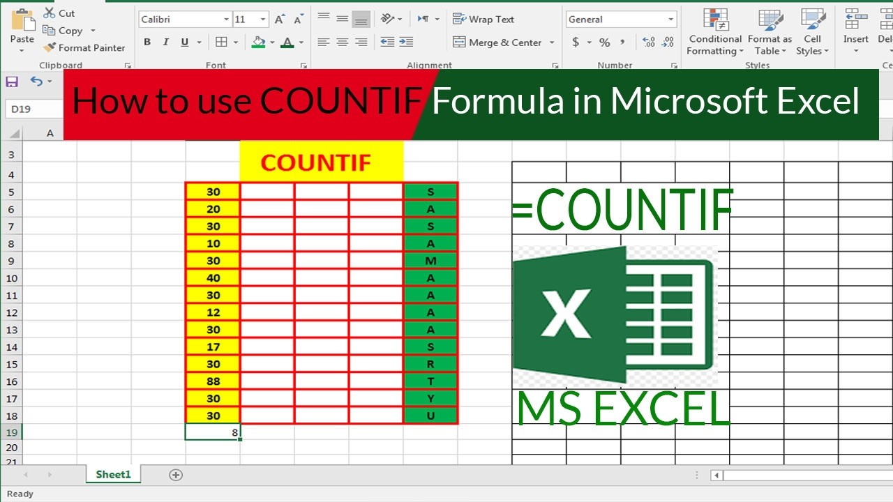893x502 pixels.
Task: Click Increase Indent icon
Action: pyautogui.click(x=406, y=43)
